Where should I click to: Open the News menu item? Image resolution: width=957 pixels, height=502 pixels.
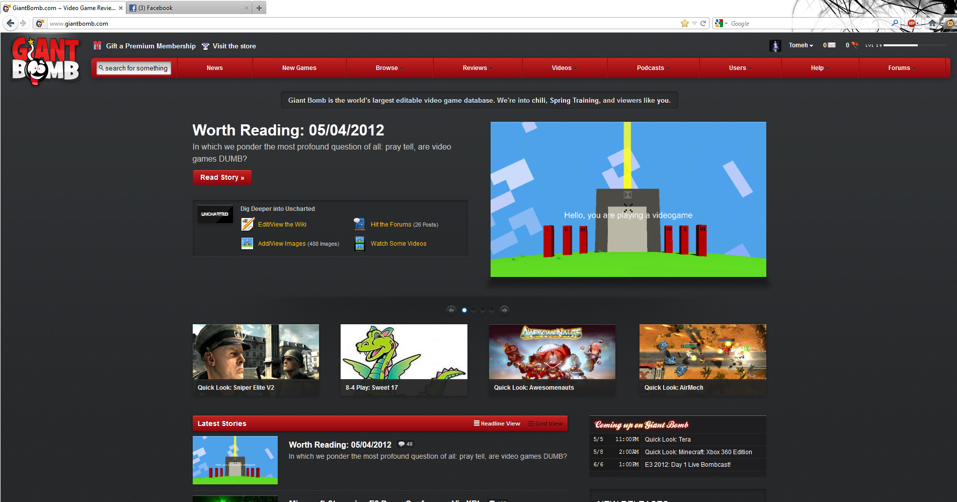215,68
